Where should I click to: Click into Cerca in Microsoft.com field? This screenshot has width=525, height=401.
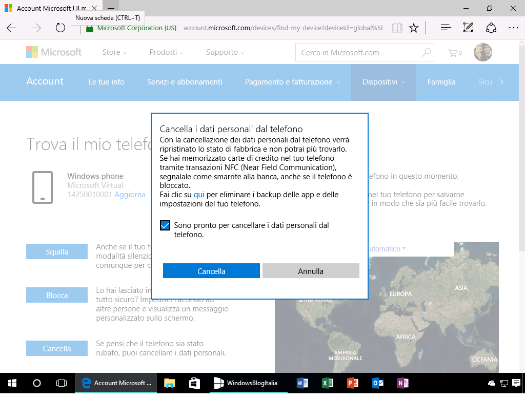coord(365,53)
